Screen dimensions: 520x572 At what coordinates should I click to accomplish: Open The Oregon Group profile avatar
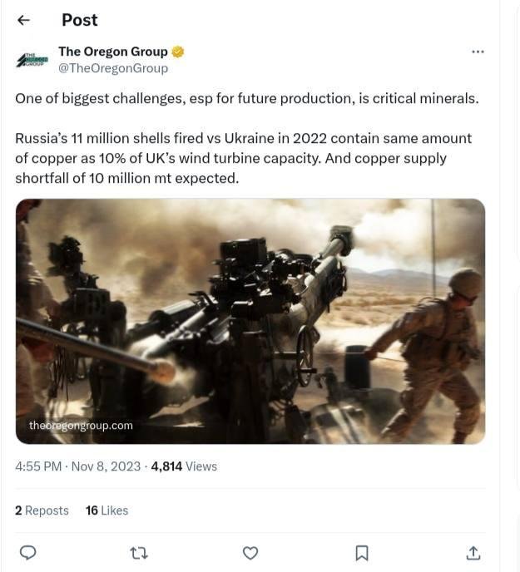coord(32,60)
